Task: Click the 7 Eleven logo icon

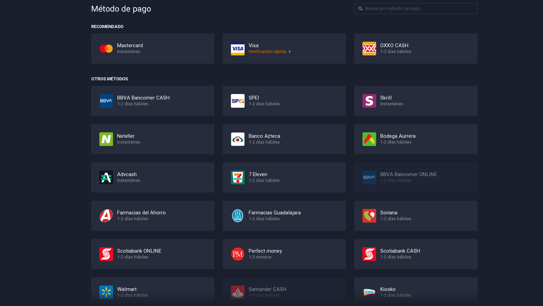Action: (x=238, y=177)
